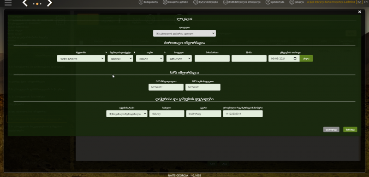Image resolution: width=369 pixels, height=177 pixels.
Task: Open the user profile icon
Action: coord(226,2)
